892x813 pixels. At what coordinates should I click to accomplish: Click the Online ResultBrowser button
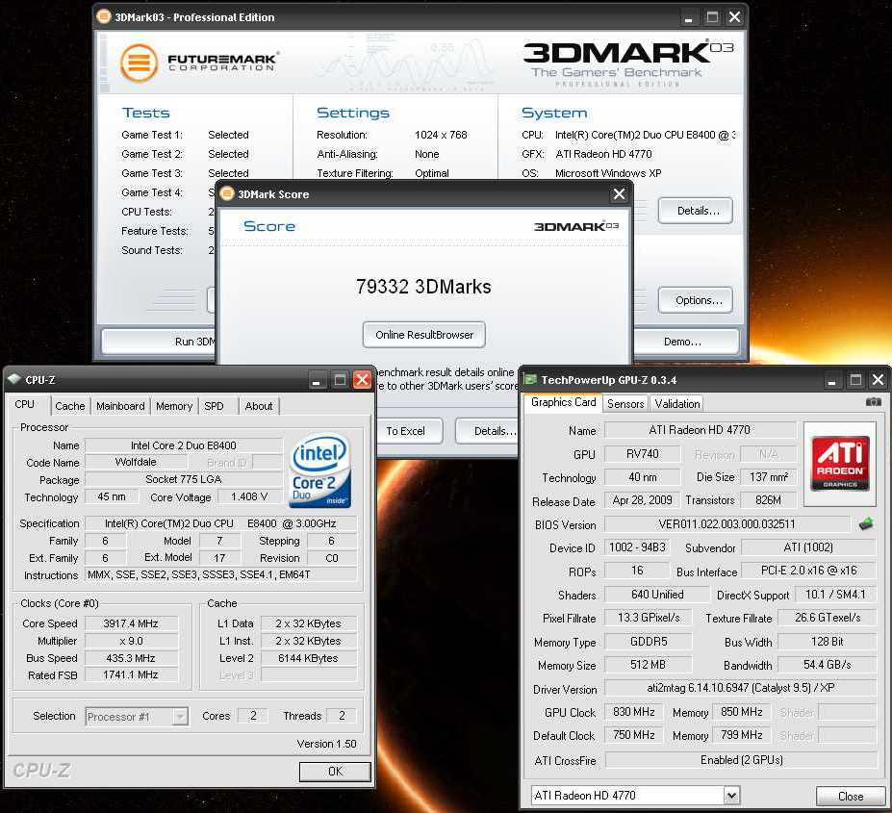(x=423, y=335)
